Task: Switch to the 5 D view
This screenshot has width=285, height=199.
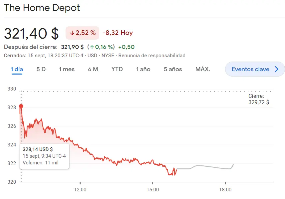Action: (41, 69)
